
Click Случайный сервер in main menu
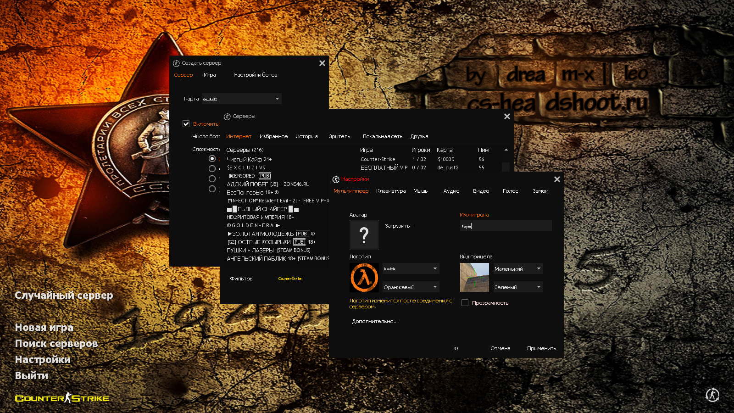(64, 296)
